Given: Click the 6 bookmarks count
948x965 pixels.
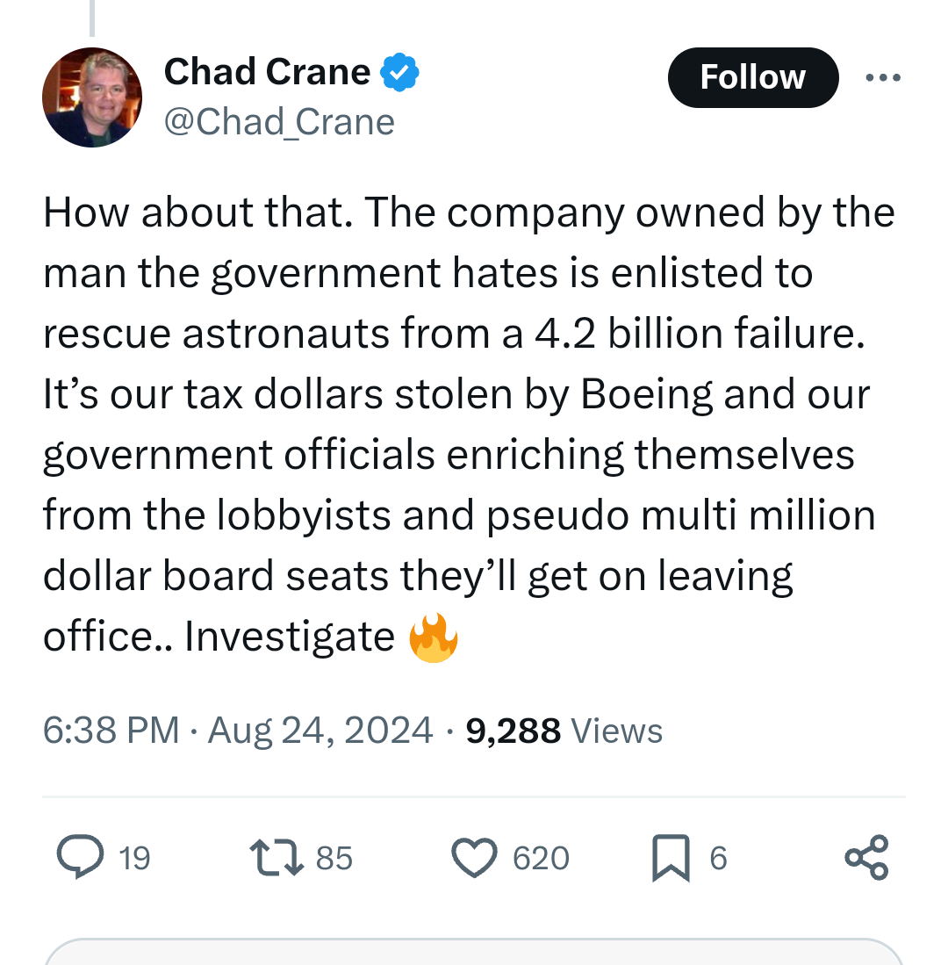Looking at the screenshot, I should coord(718,858).
